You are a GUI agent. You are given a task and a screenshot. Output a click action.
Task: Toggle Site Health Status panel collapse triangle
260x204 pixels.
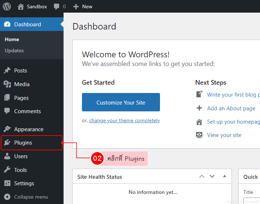point(224,176)
